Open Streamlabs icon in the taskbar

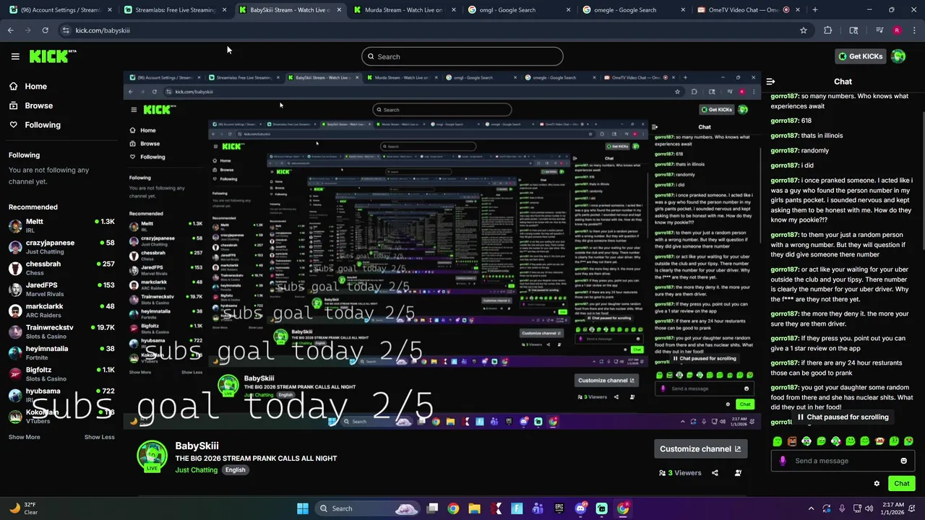(x=601, y=508)
